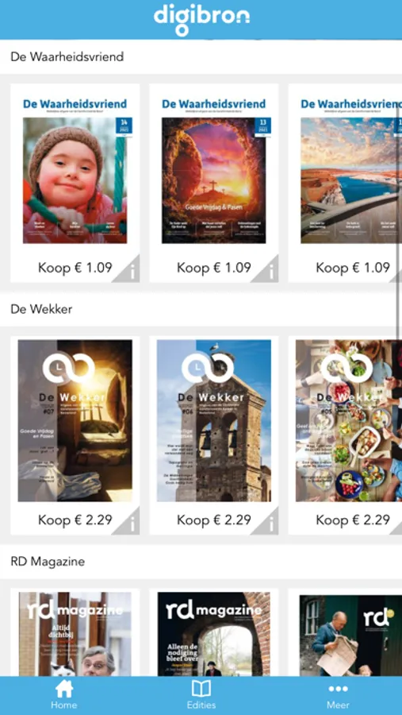
Task: Select the RD Magazine section heading
Action: click(x=48, y=562)
